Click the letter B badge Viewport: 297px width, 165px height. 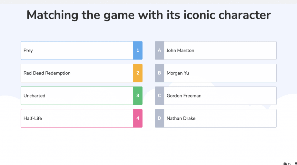click(x=159, y=73)
